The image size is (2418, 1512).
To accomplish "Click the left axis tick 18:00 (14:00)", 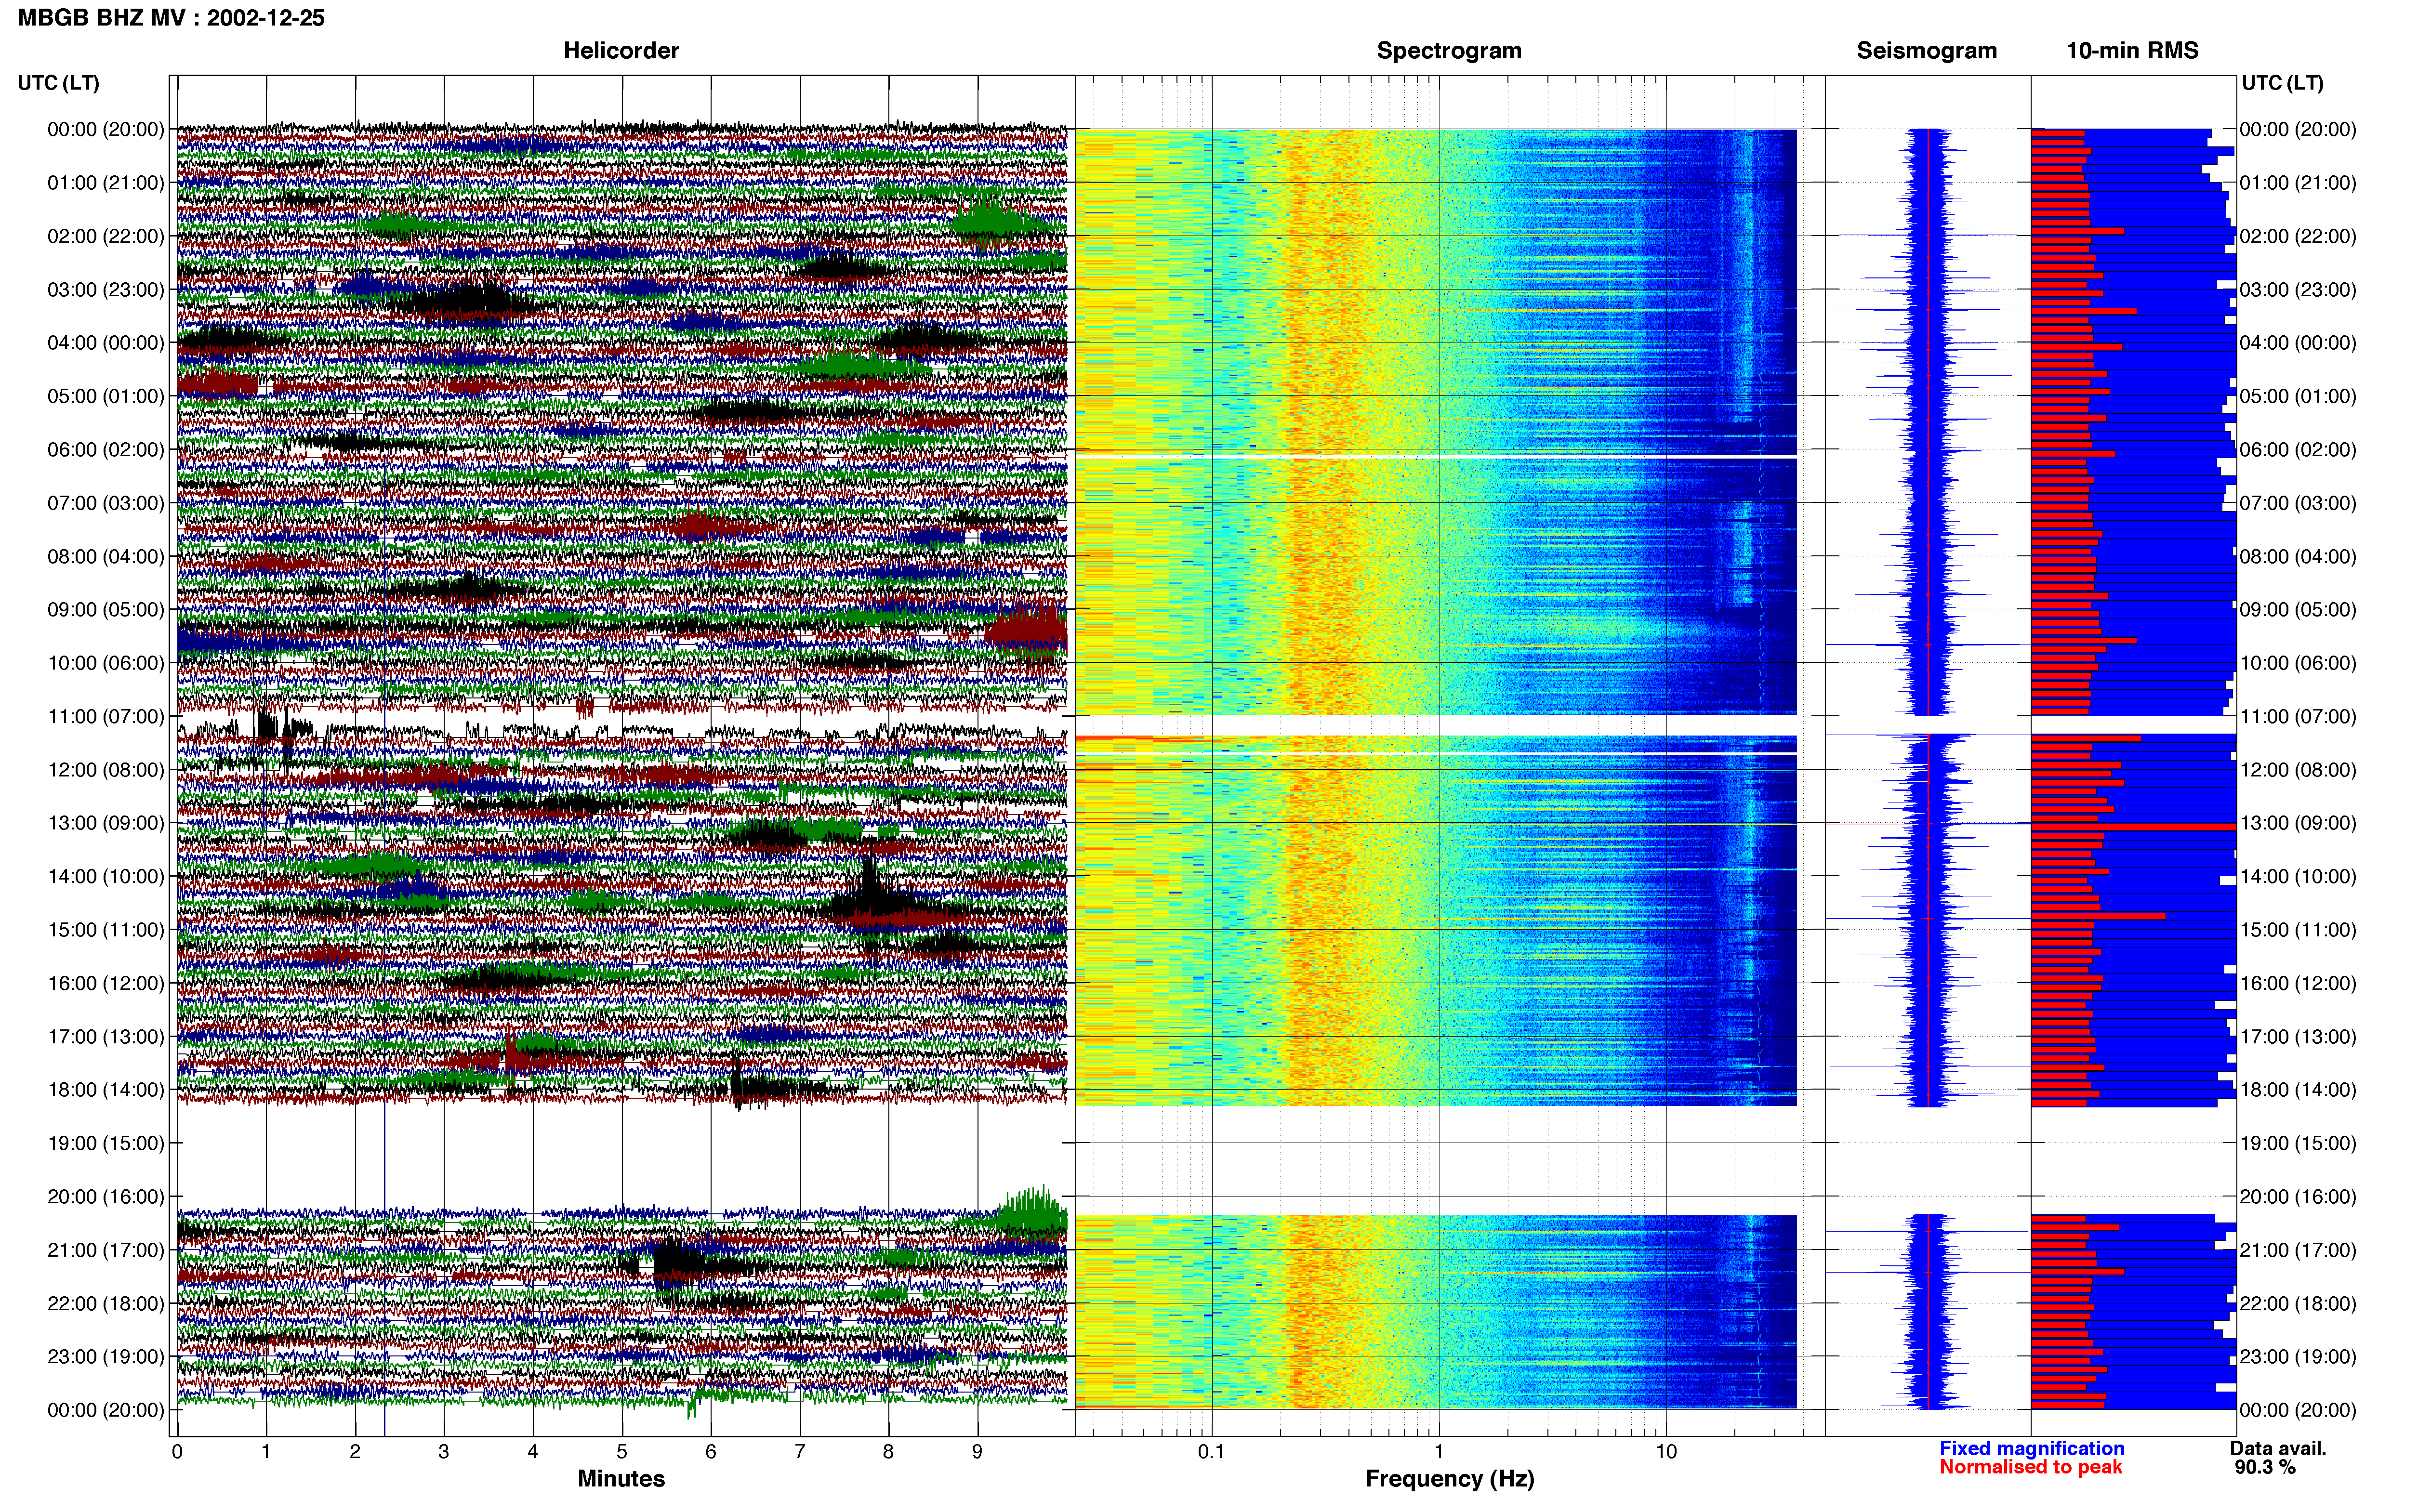I will click(106, 1090).
